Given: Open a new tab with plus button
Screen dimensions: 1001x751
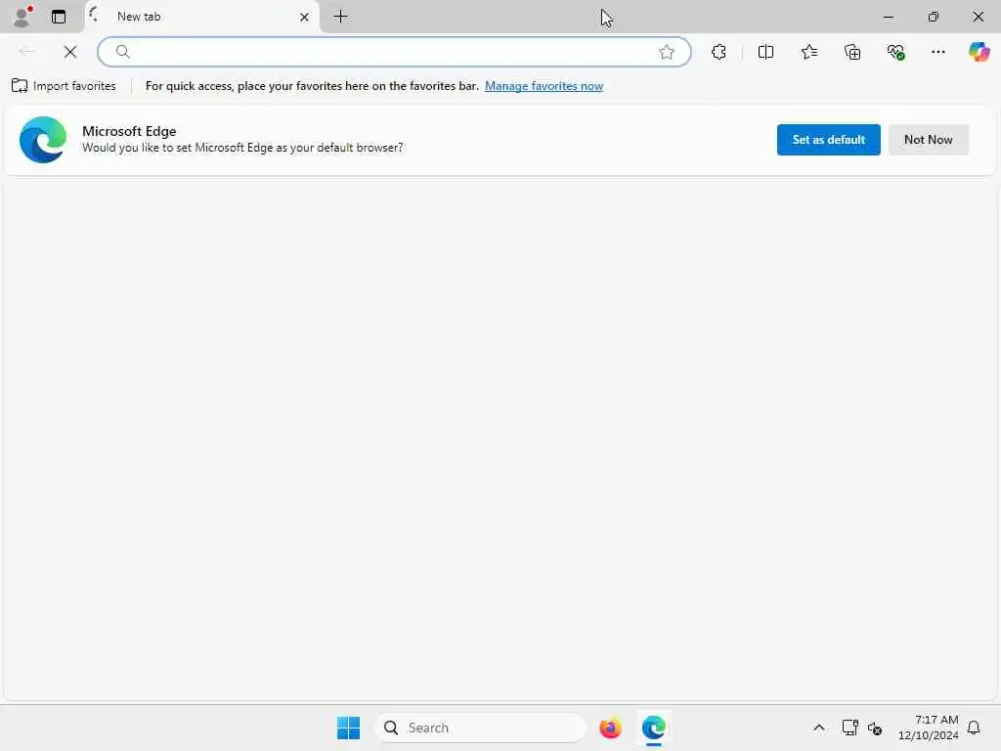Looking at the screenshot, I should (341, 17).
